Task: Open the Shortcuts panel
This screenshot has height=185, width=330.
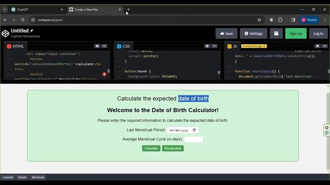Action: [x=38, y=177]
